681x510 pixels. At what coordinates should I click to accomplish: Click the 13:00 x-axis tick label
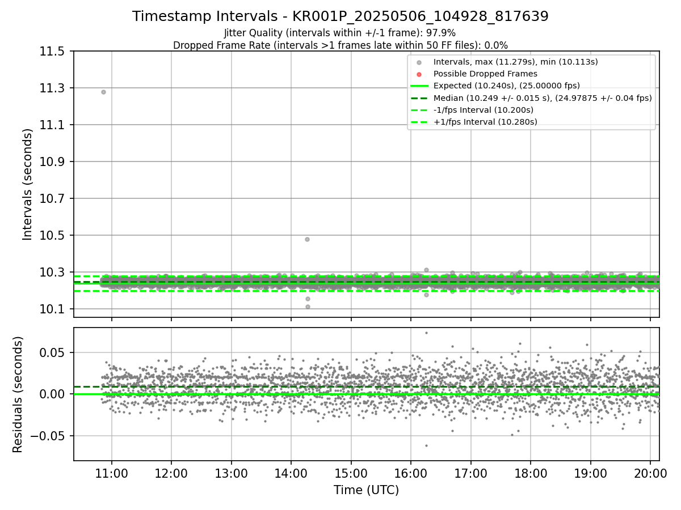click(x=231, y=473)
